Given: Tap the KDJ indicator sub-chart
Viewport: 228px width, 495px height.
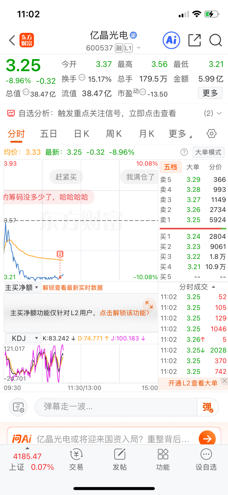Looking at the screenshot, I should coord(81,363).
